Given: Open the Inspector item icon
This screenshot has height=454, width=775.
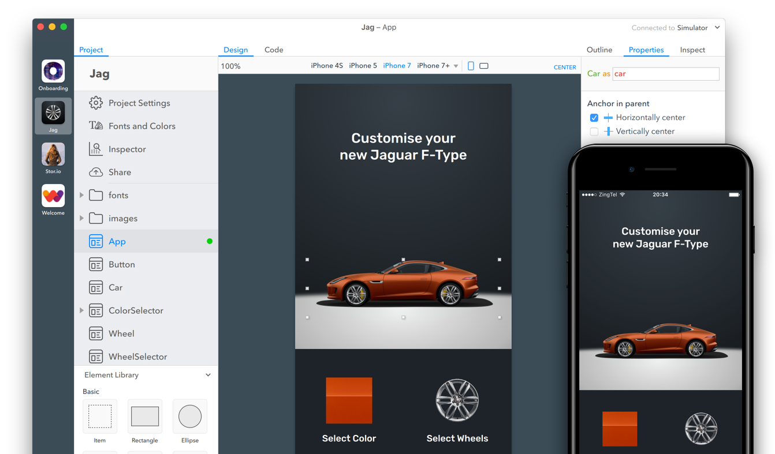Looking at the screenshot, I should (x=96, y=149).
